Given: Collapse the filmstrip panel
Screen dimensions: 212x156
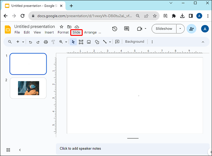Looking at the screenshot, I should (x=20, y=150).
